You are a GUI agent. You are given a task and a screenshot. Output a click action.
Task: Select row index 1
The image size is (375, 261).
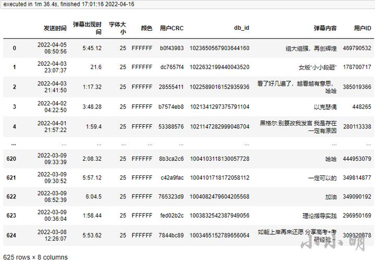click(15, 67)
